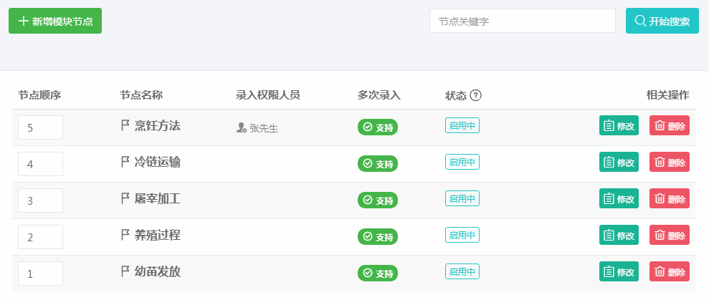Viewport: 709px width, 305px height.
Task: Toggle 支持 badge for 烹饪方法
Action: click(x=378, y=127)
